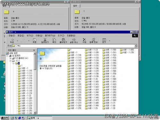Click the 시작 (Start) button
The image size is (160, 120).
point(4,118)
